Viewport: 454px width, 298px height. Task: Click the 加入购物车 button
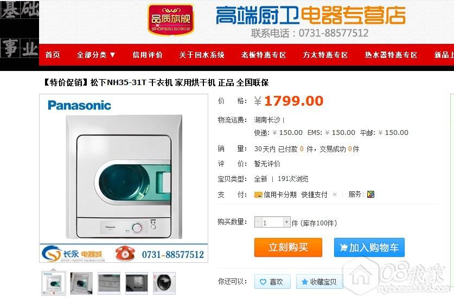[x=369, y=248]
